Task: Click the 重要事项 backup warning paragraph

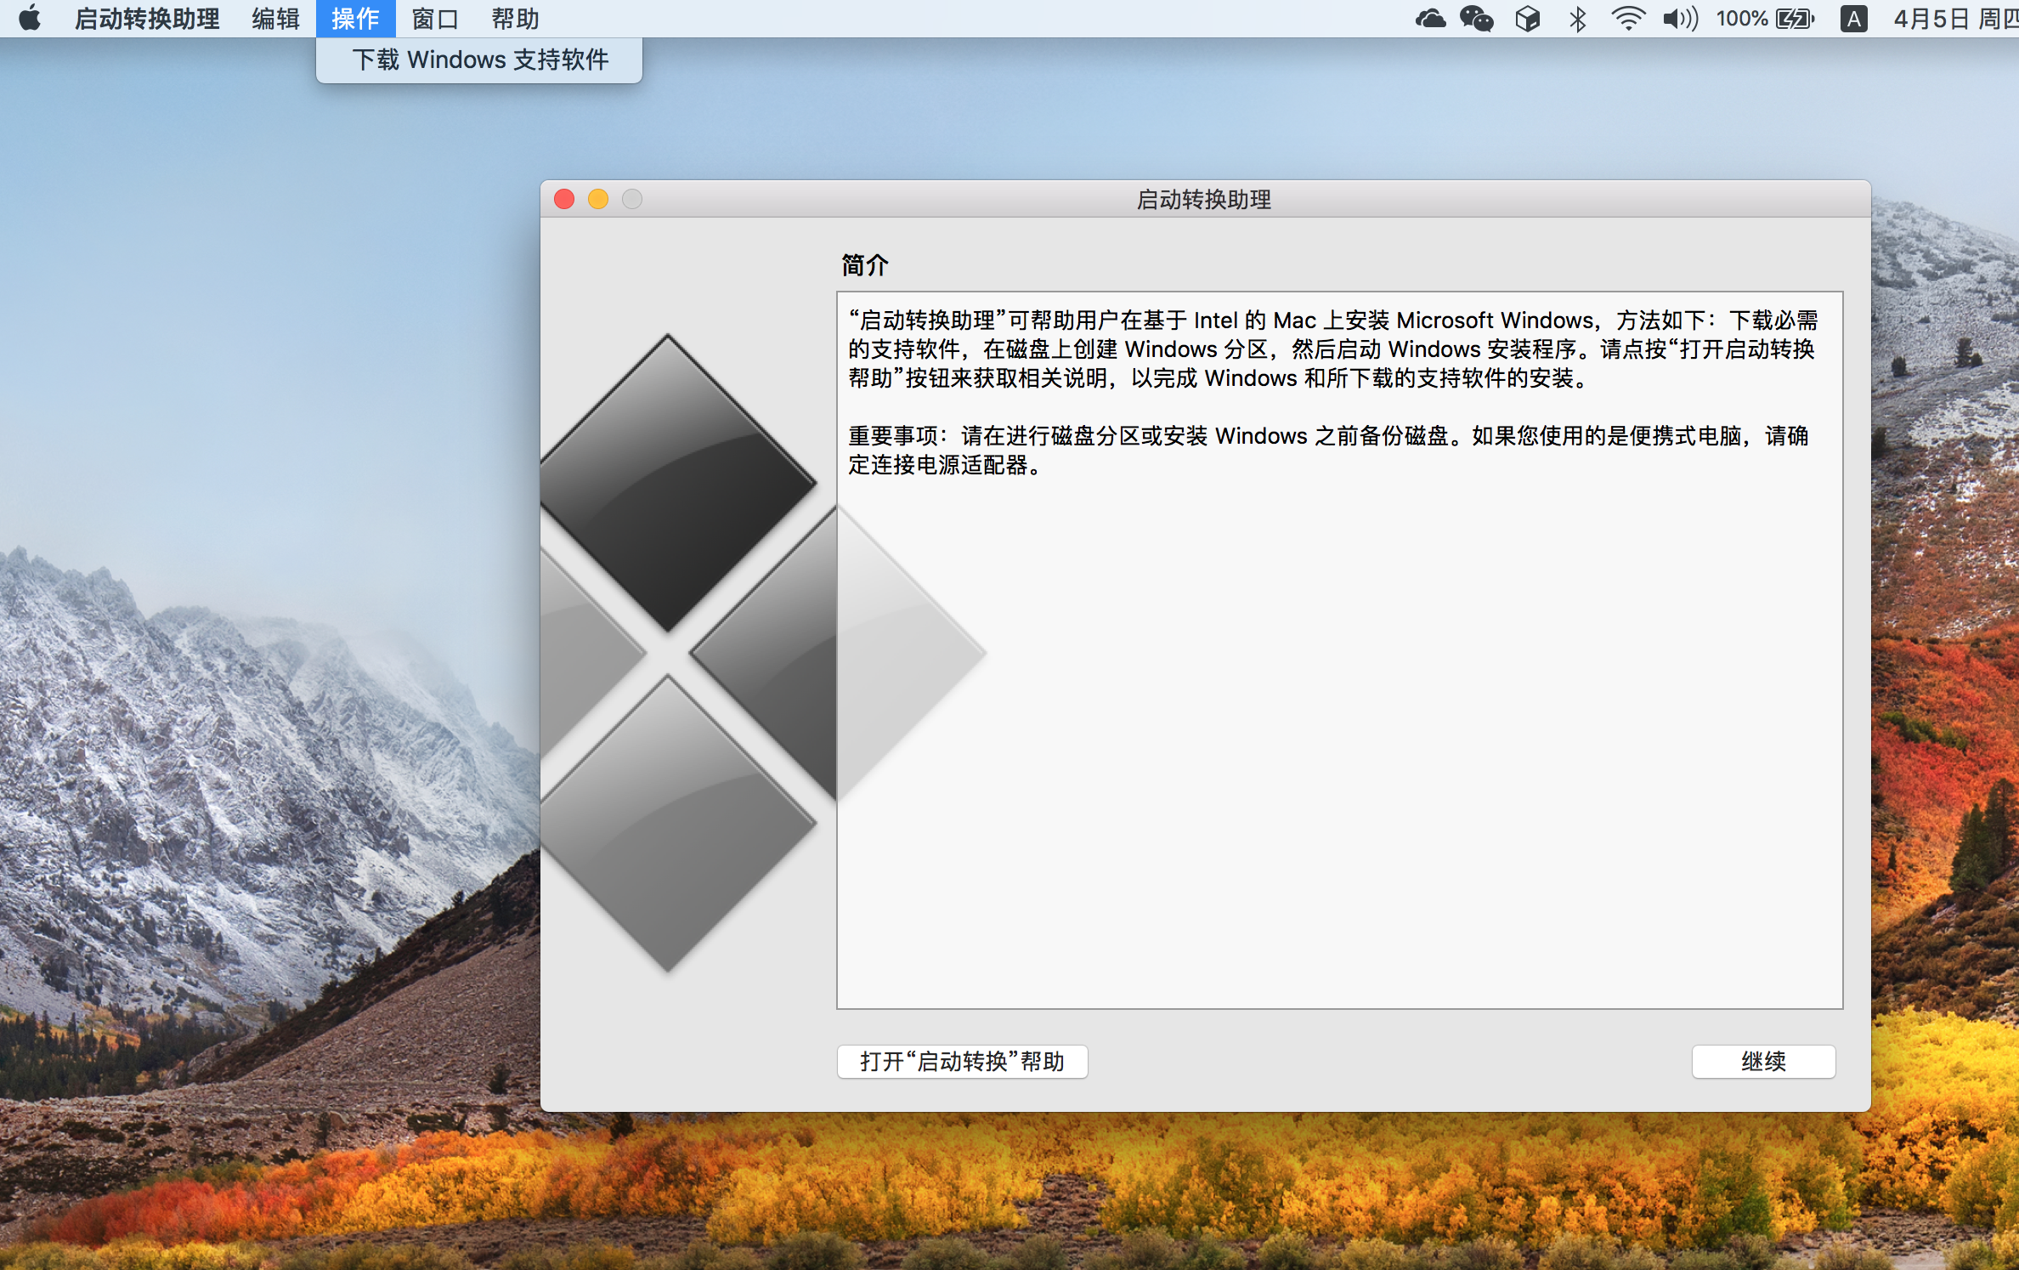Action: click(1328, 451)
